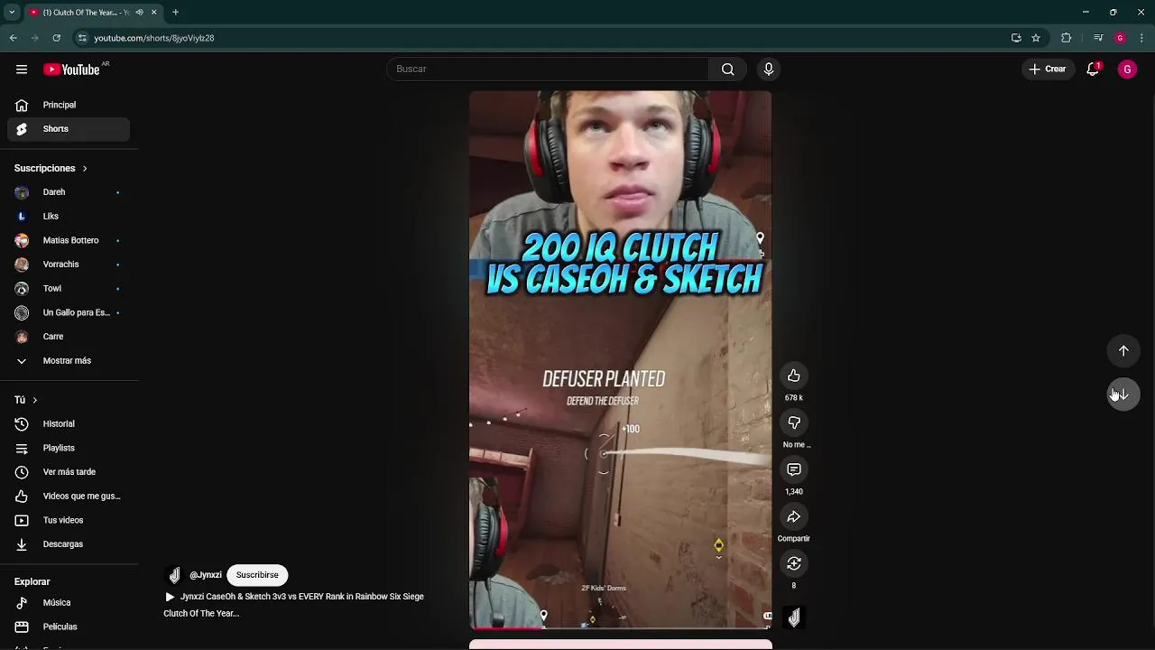
Task: Open Videos que me gustan
Action: pyautogui.click(x=69, y=496)
